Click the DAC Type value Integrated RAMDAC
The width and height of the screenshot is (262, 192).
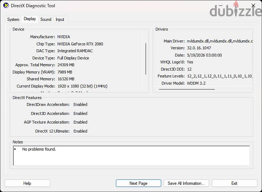(x=75, y=51)
